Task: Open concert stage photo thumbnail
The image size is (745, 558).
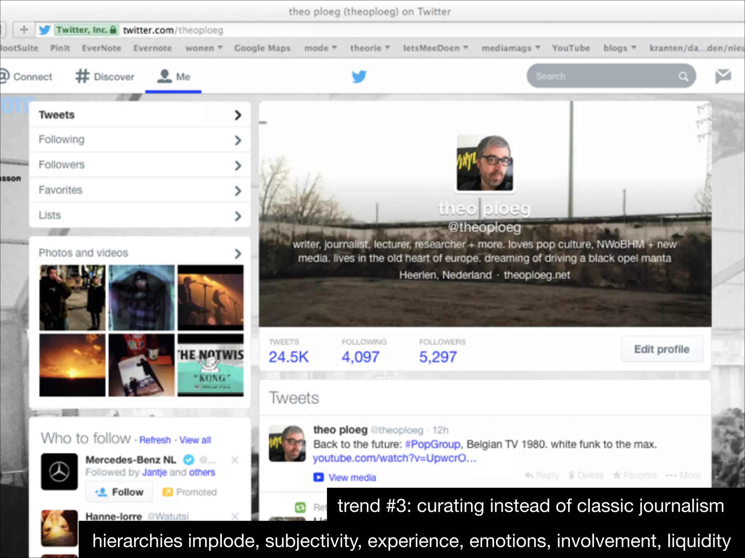Action: pos(211,298)
